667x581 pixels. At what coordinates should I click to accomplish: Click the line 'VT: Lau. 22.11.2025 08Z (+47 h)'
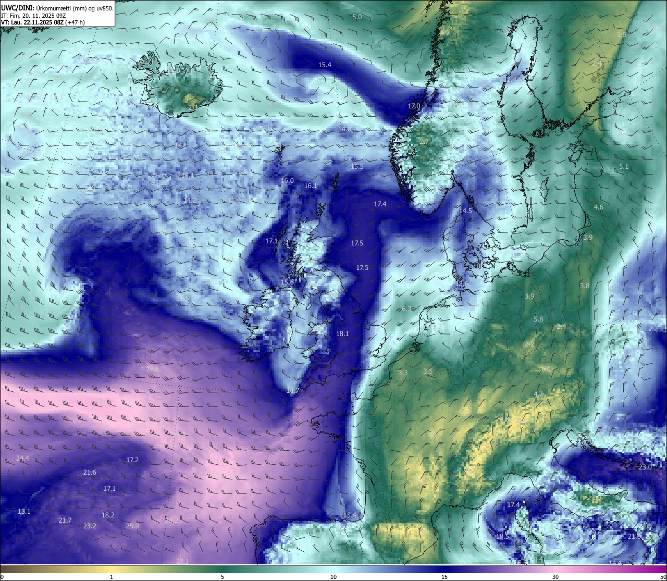pos(43,22)
